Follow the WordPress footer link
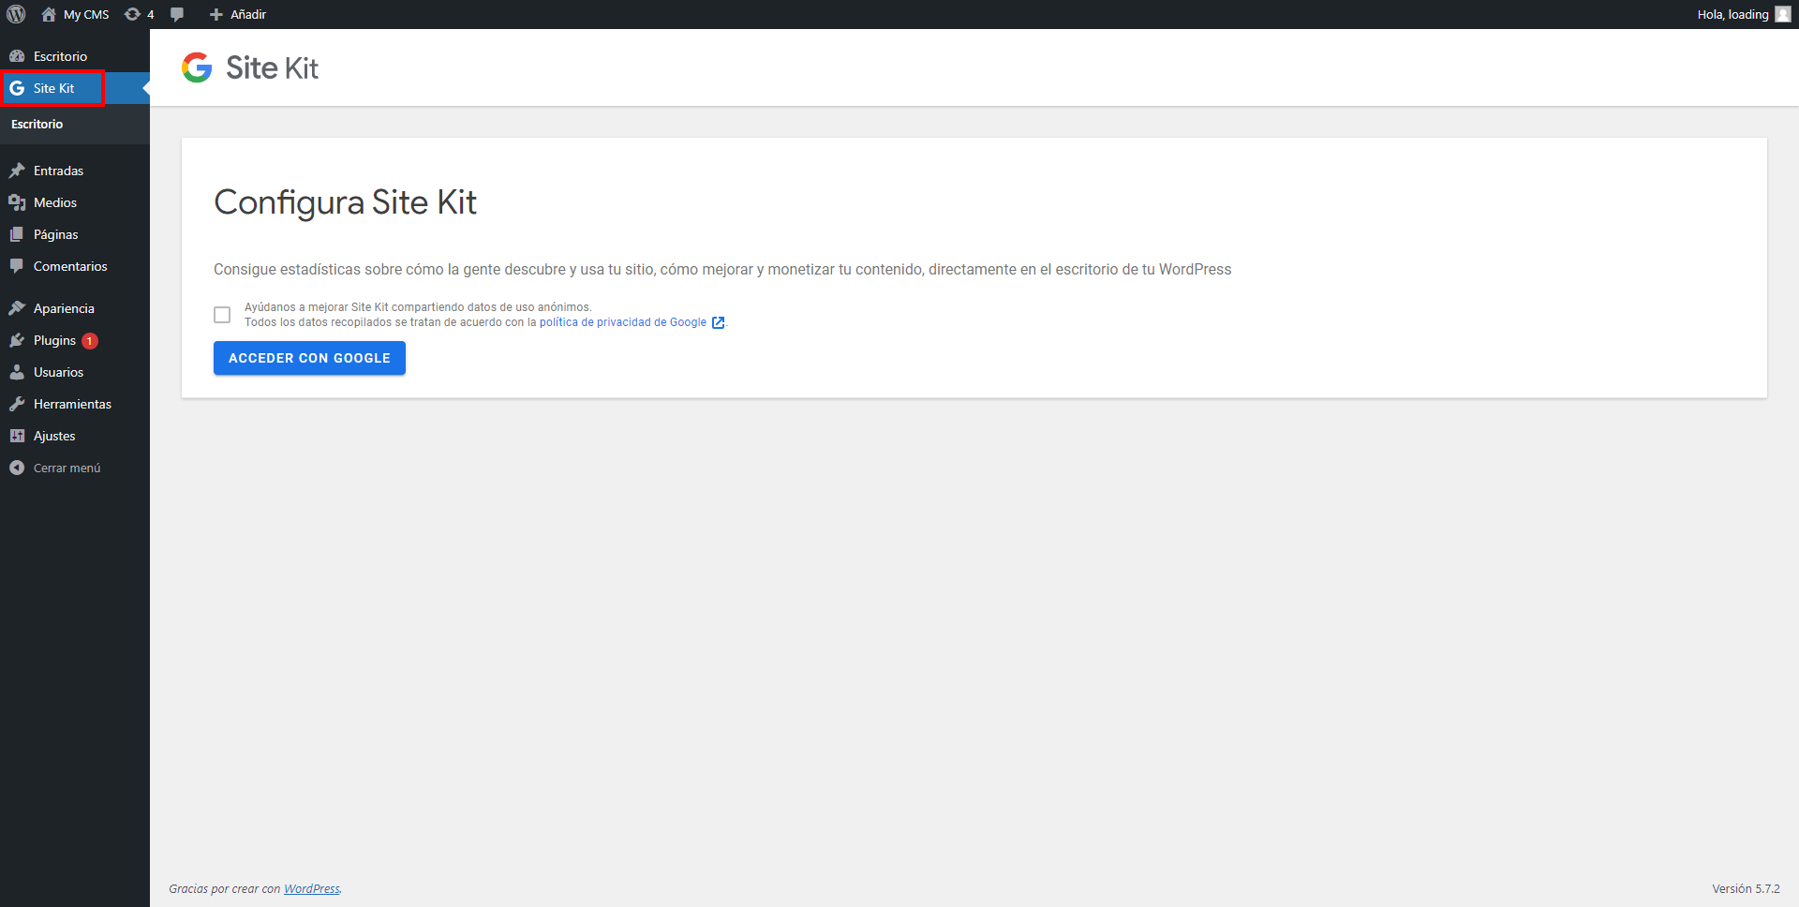Viewport: 1799px width, 907px height. tap(312, 889)
